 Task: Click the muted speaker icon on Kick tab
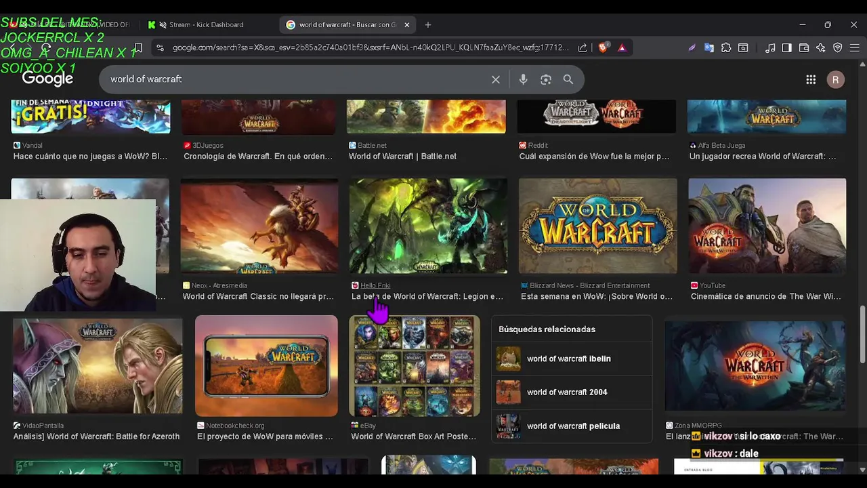point(163,25)
